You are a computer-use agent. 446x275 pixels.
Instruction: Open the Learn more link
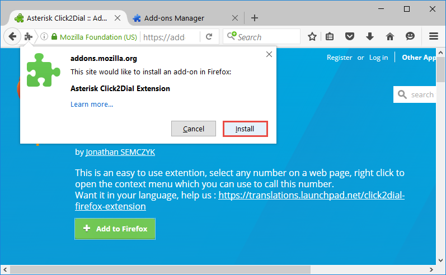(92, 105)
